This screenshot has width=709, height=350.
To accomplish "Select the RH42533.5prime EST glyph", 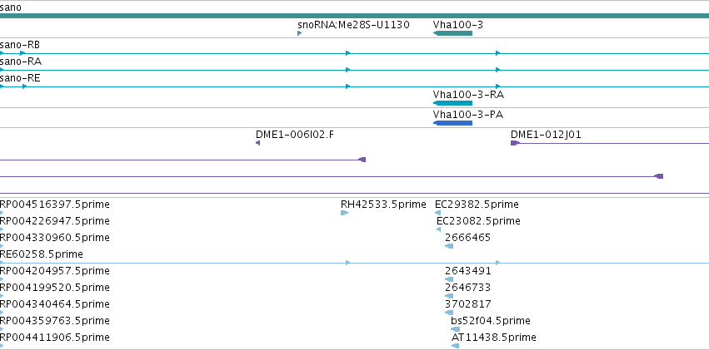I will (344, 213).
